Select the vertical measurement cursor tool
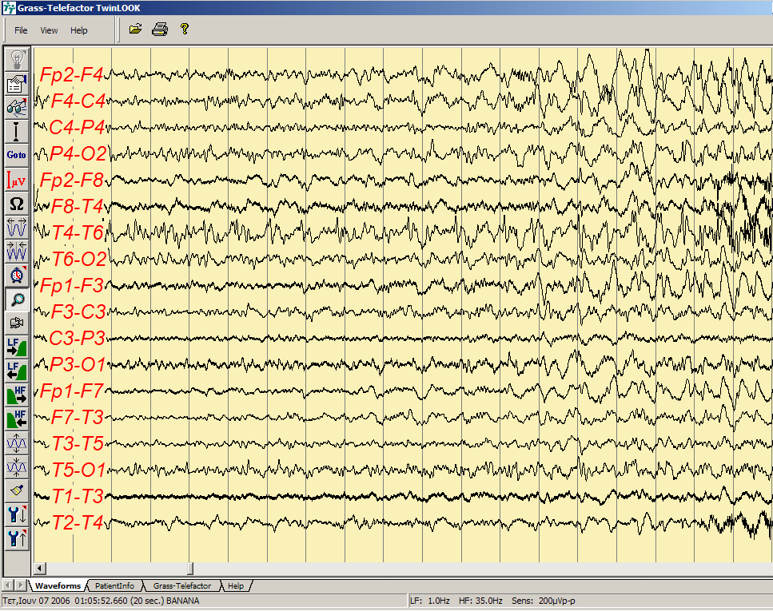This screenshot has width=773, height=611. (17, 131)
